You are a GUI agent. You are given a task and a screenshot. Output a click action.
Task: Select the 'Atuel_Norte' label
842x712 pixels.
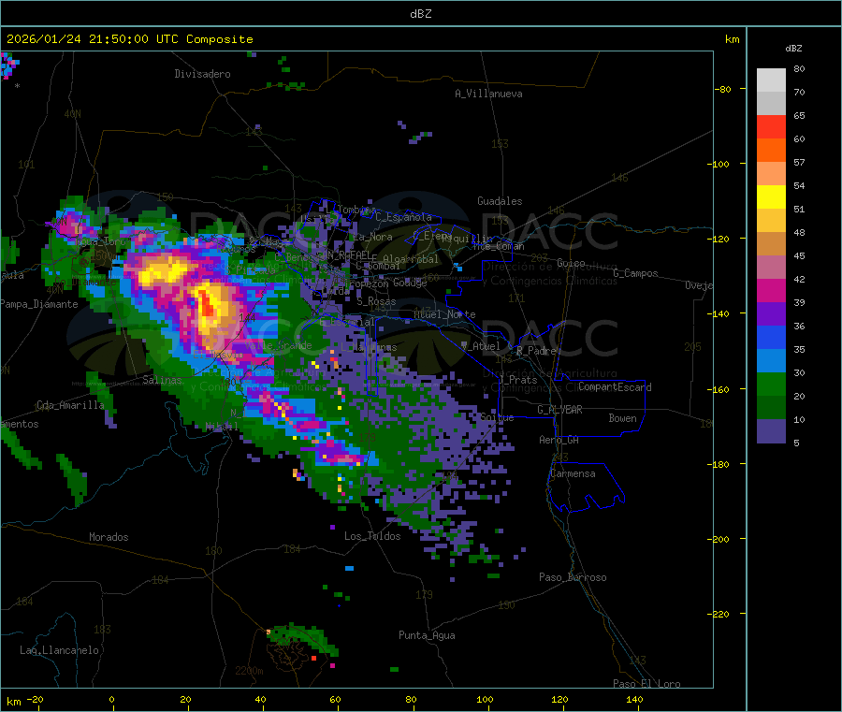pyautogui.click(x=444, y=314)
